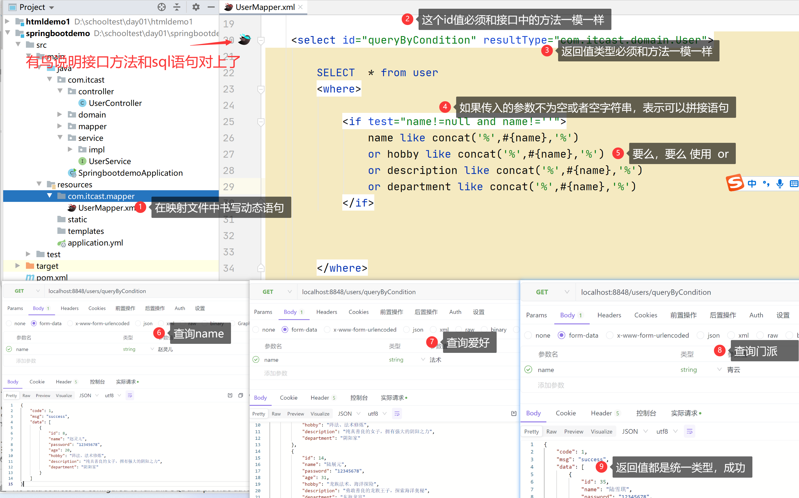Click the UserService interface icon in tree
This screenshot has width=799, height=498.
(x=82, y=161)
